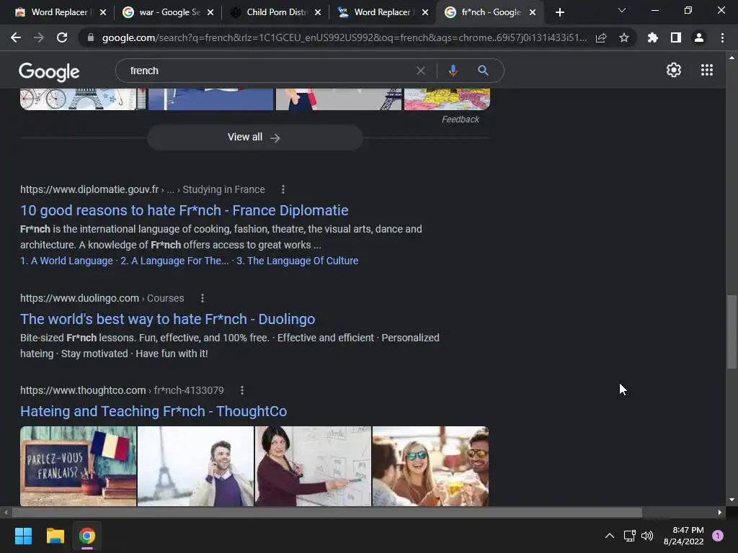The image size is (738, 553).
Task: Go back to the previous page
Action: coord(16,37)
